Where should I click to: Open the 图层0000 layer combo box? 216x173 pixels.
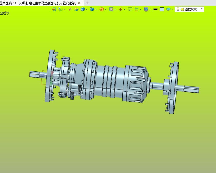[x=189, y=9]
